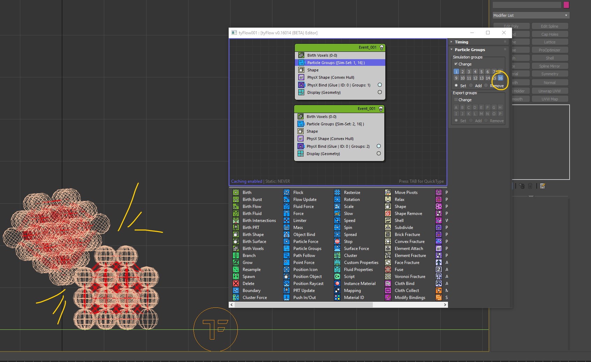Screen dimensions: 591x362
Task: Select the upper event's PhysX Shape (Convex Hull)
Action: tap(340, 77)
